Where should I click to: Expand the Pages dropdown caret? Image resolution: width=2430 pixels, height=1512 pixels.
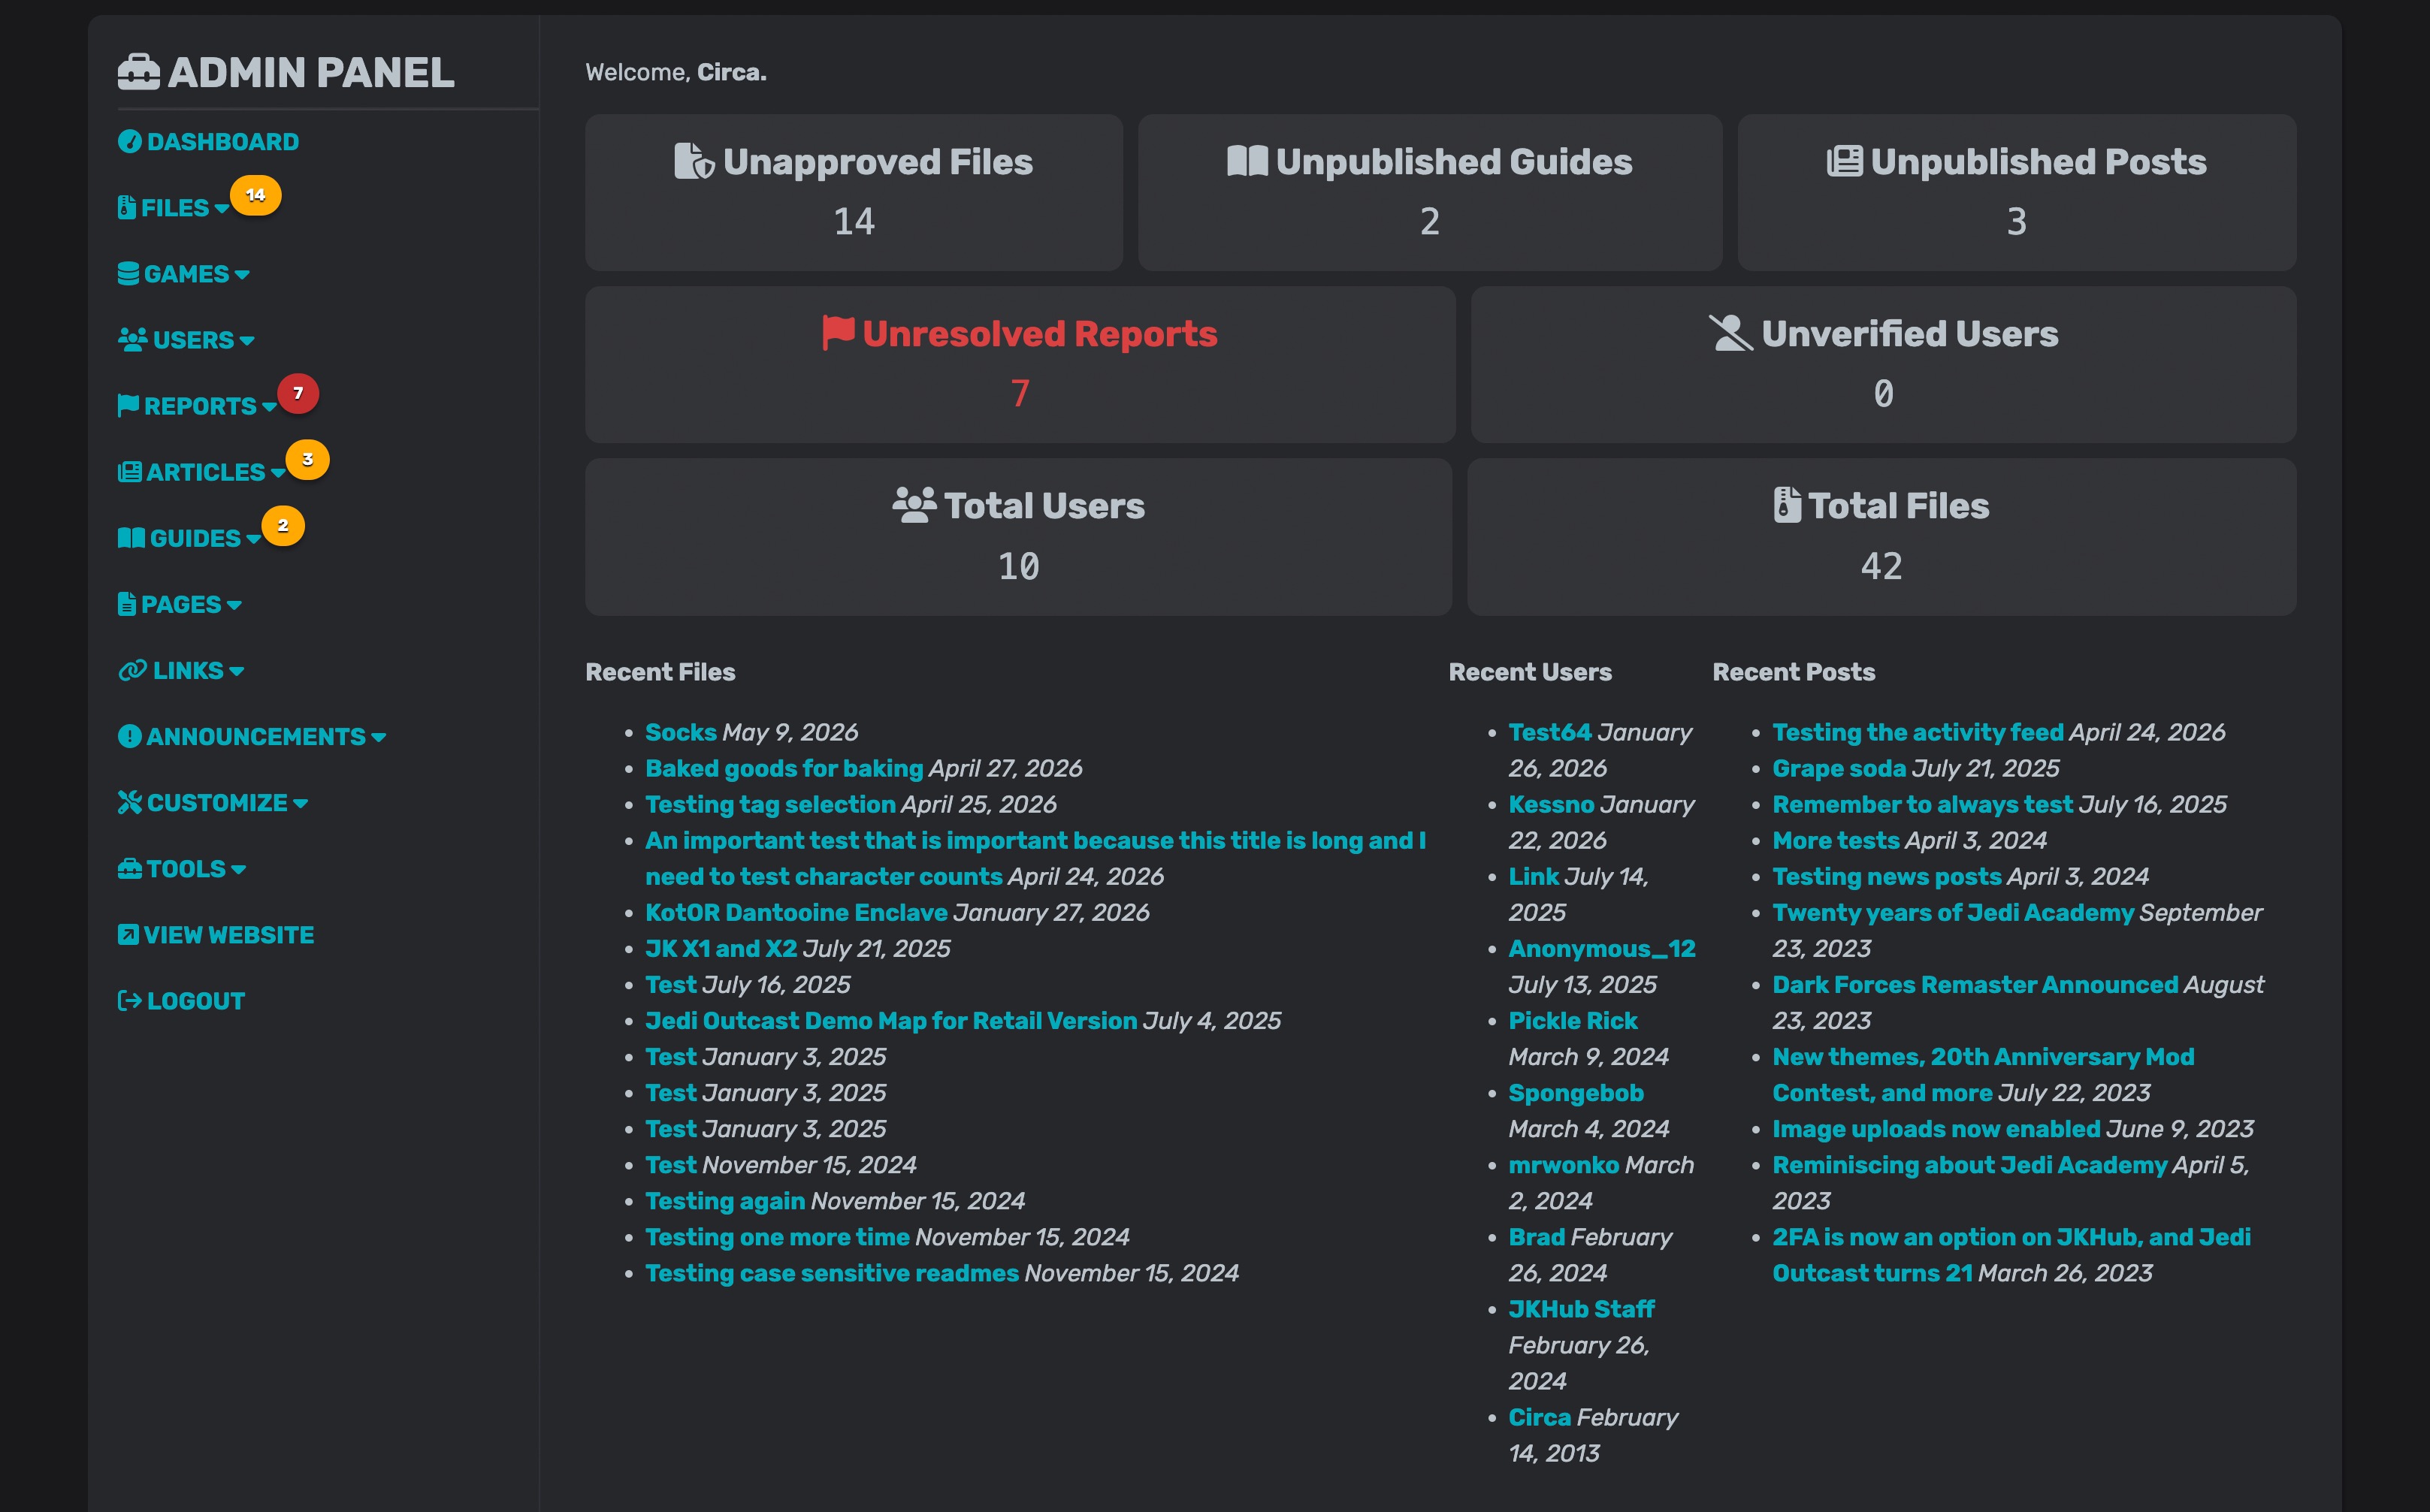(234, 605)
